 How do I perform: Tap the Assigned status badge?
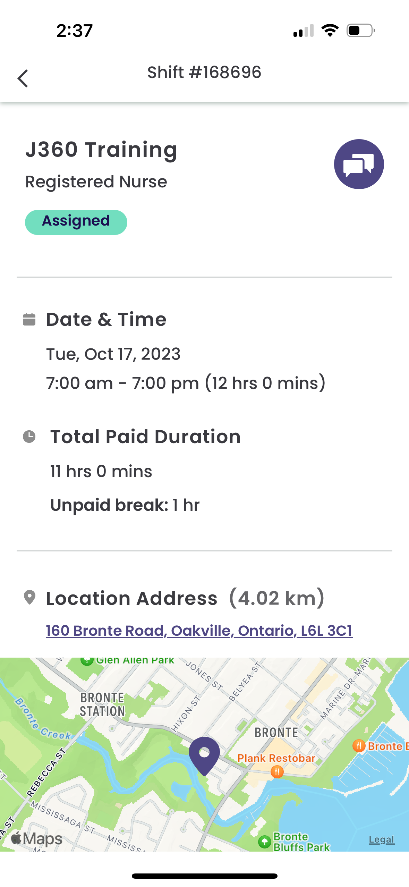(x=76, y=222)
